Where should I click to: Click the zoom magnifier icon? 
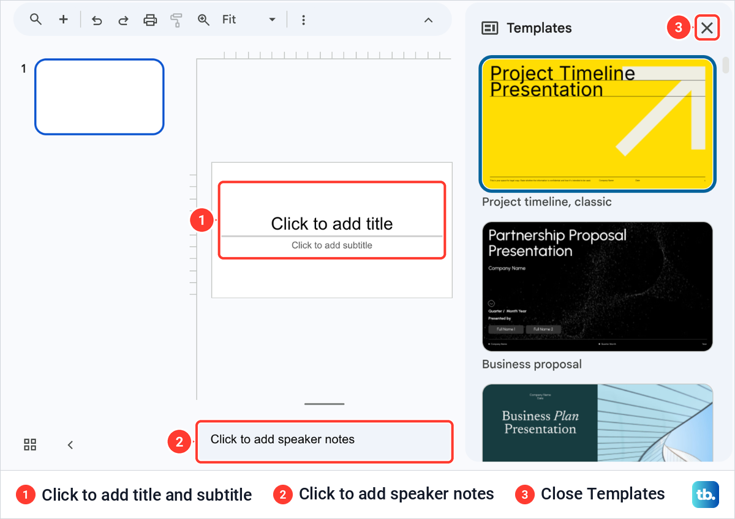click(203, 20)
